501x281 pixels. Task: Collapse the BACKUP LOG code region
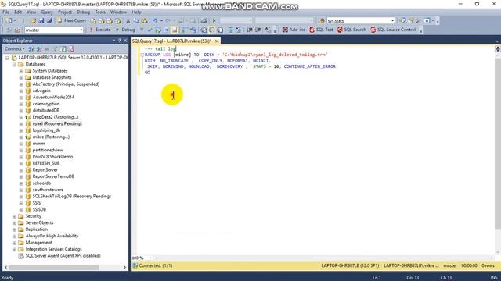tap(142, 55)
